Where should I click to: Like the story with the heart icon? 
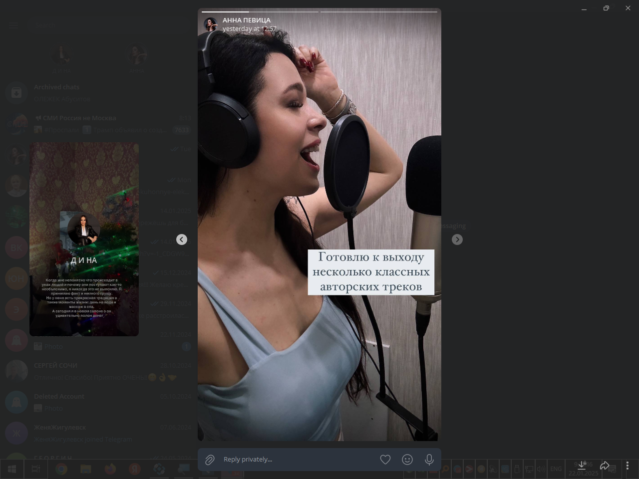point(385,460)
